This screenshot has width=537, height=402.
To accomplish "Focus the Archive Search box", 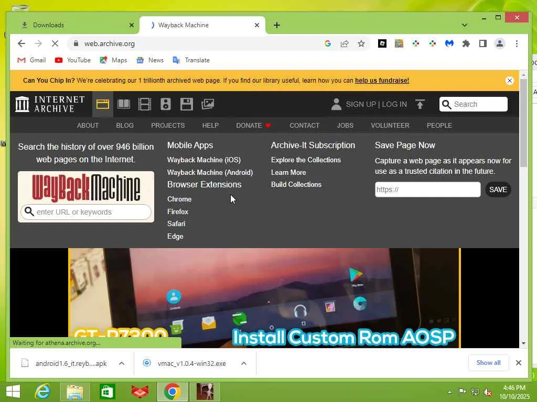I will click(474, 104).
